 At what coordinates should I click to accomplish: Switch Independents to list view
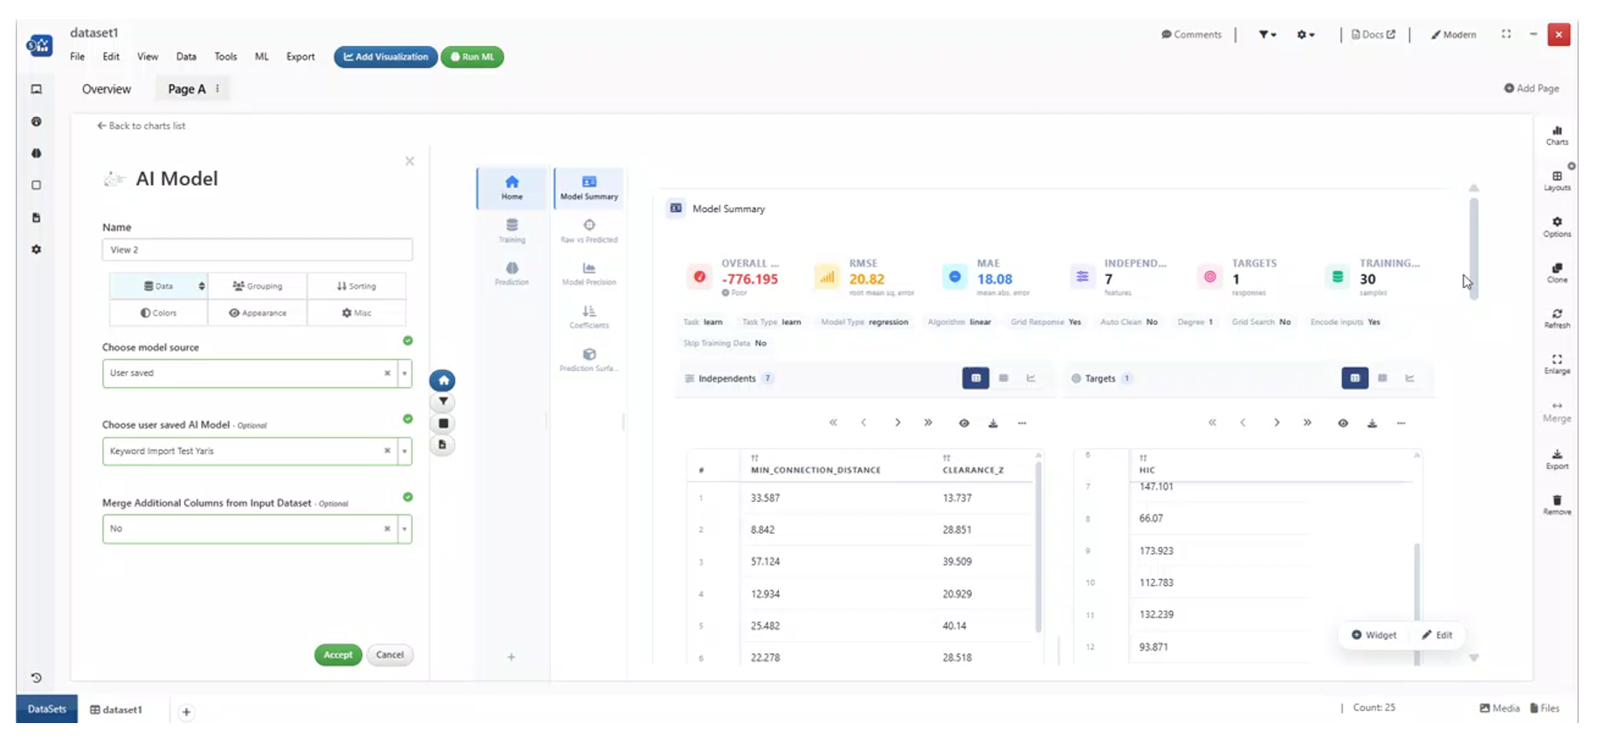[x=1003, y=378]
